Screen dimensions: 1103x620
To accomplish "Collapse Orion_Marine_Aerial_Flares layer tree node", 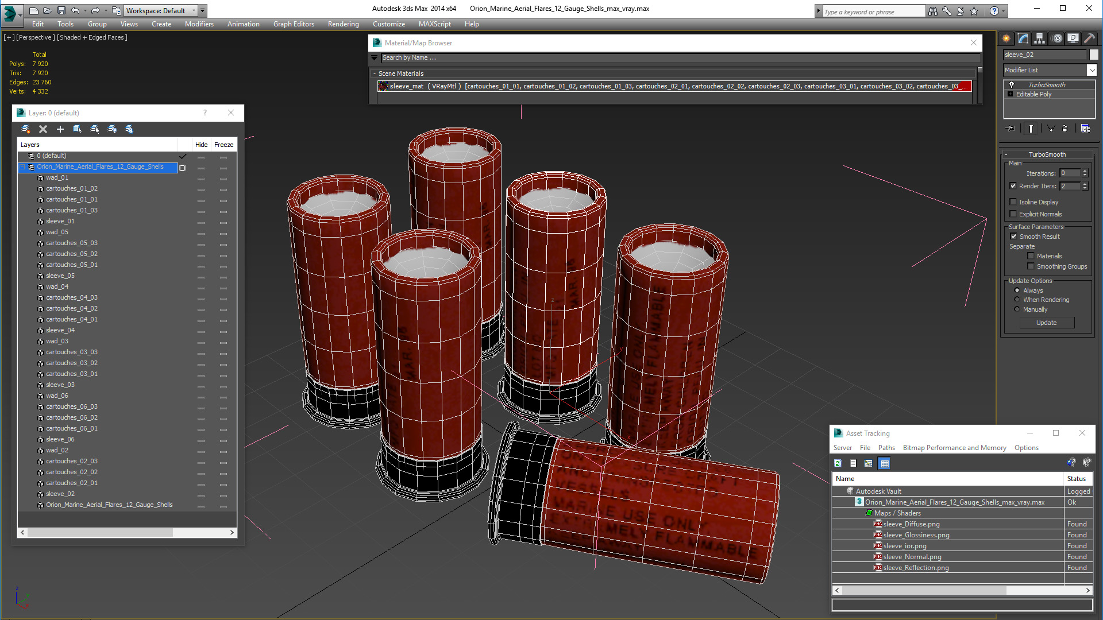I will pyautogui.click(x=22, y=167).
